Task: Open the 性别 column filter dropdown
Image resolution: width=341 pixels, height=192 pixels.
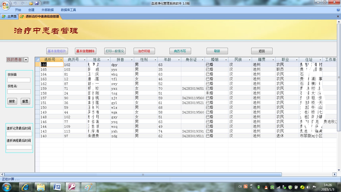Action: [155, 60]
